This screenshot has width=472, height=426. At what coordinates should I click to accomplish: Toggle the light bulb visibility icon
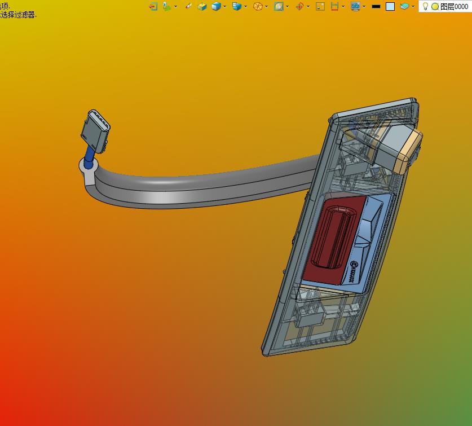point(425,6)
